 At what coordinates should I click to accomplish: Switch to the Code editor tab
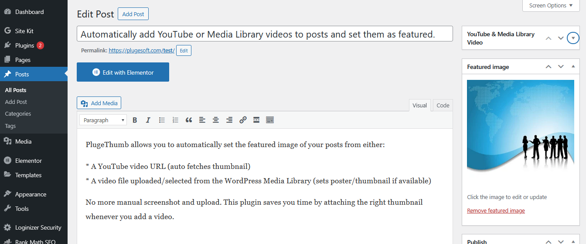coord(443,105)
